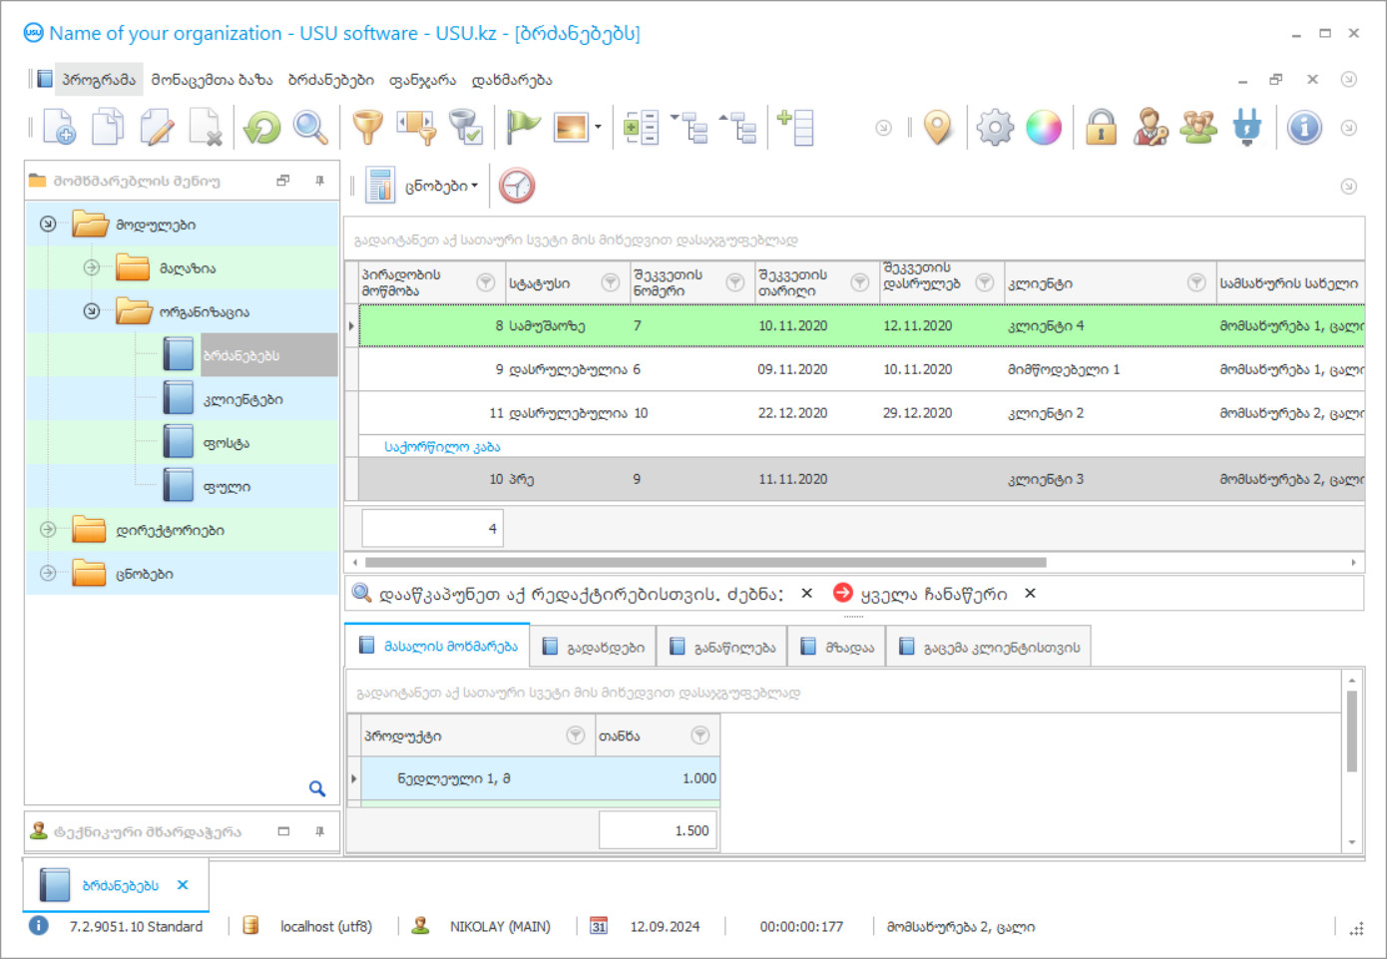Open filter for თანხა column
Viewport: 1387px width, 959px height.
click(x=700, y=735)
